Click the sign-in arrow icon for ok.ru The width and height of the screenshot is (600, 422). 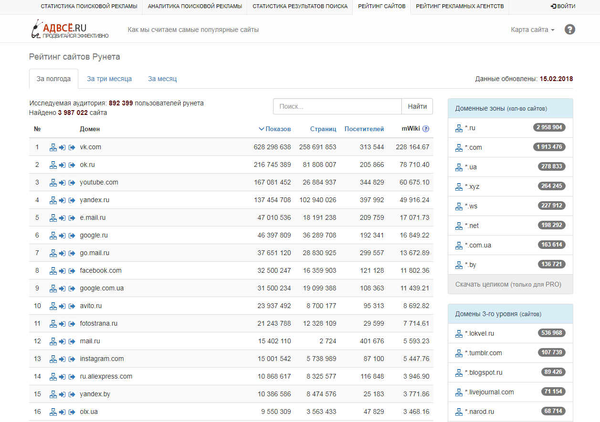point(63,165)
